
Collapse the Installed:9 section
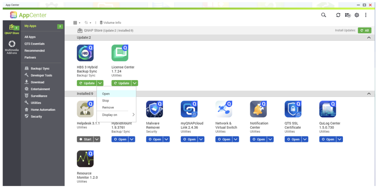(x=369, y=94)
